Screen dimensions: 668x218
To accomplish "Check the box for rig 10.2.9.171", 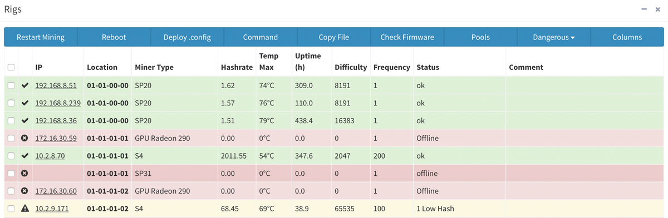I will (11, 209).
